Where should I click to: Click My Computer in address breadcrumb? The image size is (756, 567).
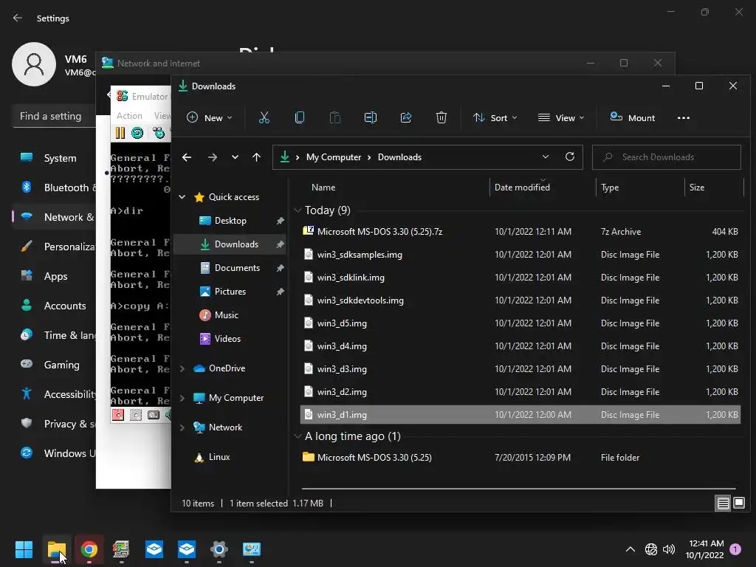[334, 157]
